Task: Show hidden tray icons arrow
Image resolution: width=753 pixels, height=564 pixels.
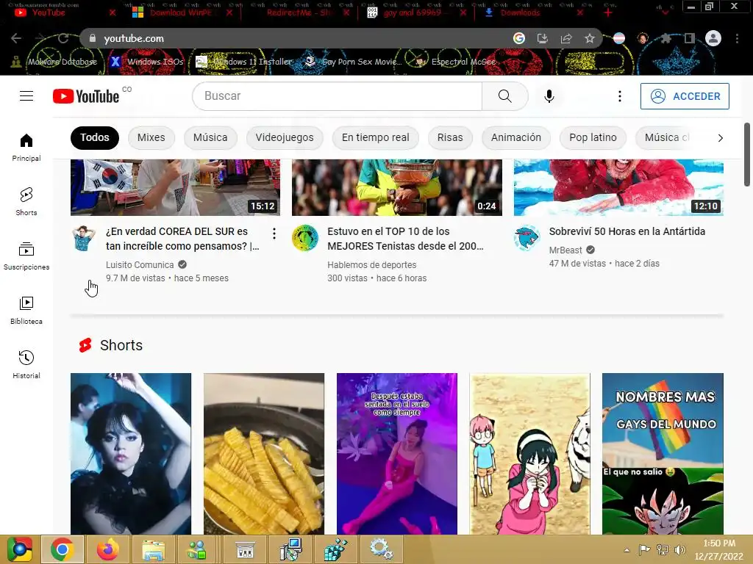Action: pos(627,550)
